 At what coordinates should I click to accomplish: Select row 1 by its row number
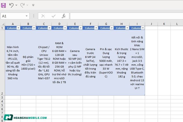pos(2,28)
